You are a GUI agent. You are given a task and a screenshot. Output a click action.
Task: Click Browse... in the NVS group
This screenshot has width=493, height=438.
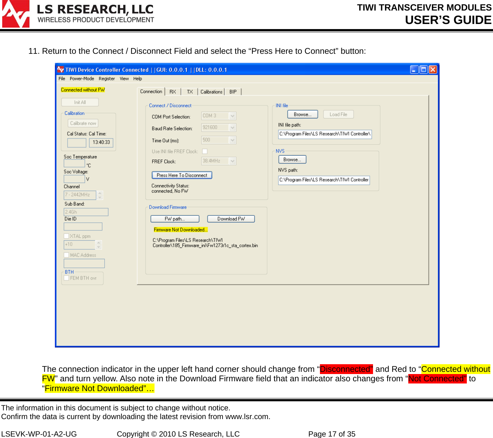(292, 159)
